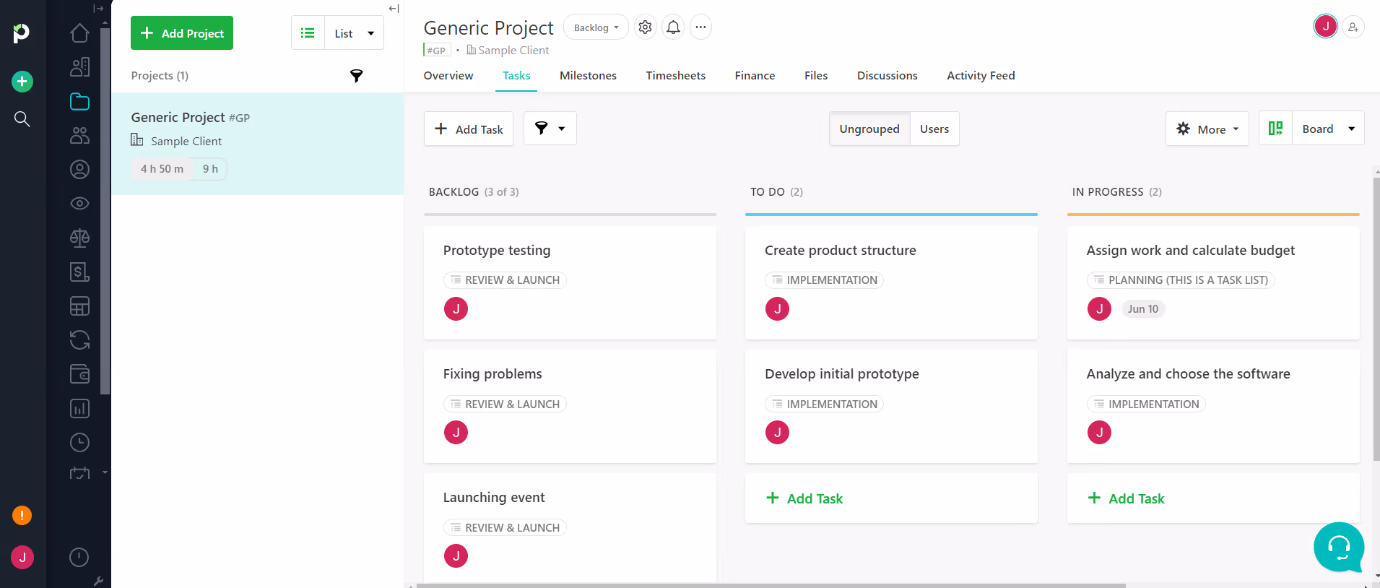This screenshot has width=1380, height=588.
Task: Open the eye overview icon in sidebar
Action: click(79, 203)
